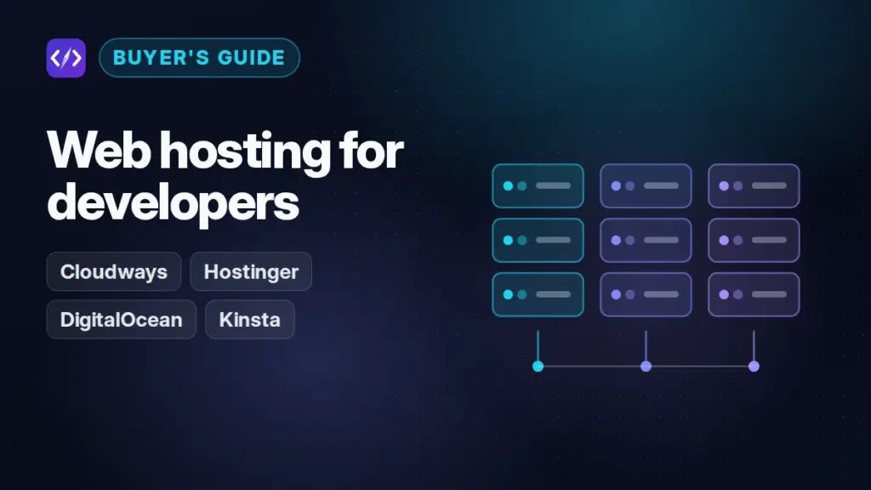Screen dimensions: 871x490
Task: Select the Hostinger tag
Action: point(251,271)
